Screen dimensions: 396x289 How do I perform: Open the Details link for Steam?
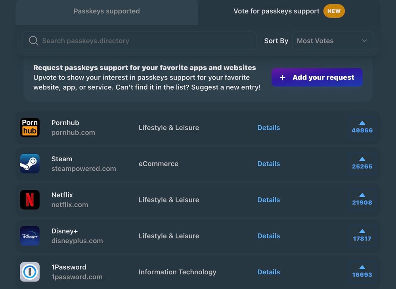268,164
